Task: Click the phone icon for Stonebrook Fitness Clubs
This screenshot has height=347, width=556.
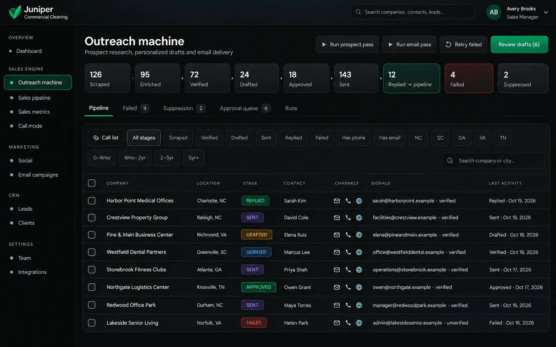Action: click(x=348, y=270)
